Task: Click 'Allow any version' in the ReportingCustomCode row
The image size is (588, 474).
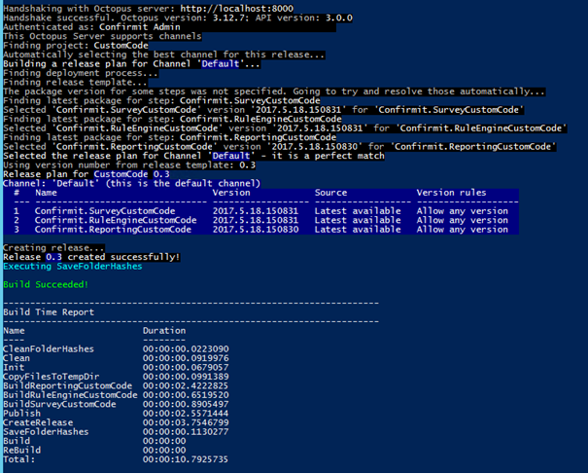Action: coord(463,230)
